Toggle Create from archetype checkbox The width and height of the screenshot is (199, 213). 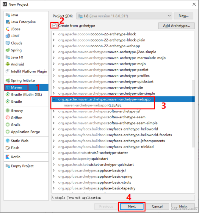click(x=55, y=25)
